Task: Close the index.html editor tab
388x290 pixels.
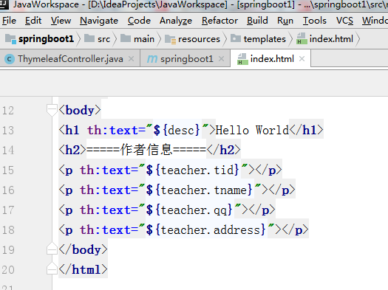Action: [302, 59]
